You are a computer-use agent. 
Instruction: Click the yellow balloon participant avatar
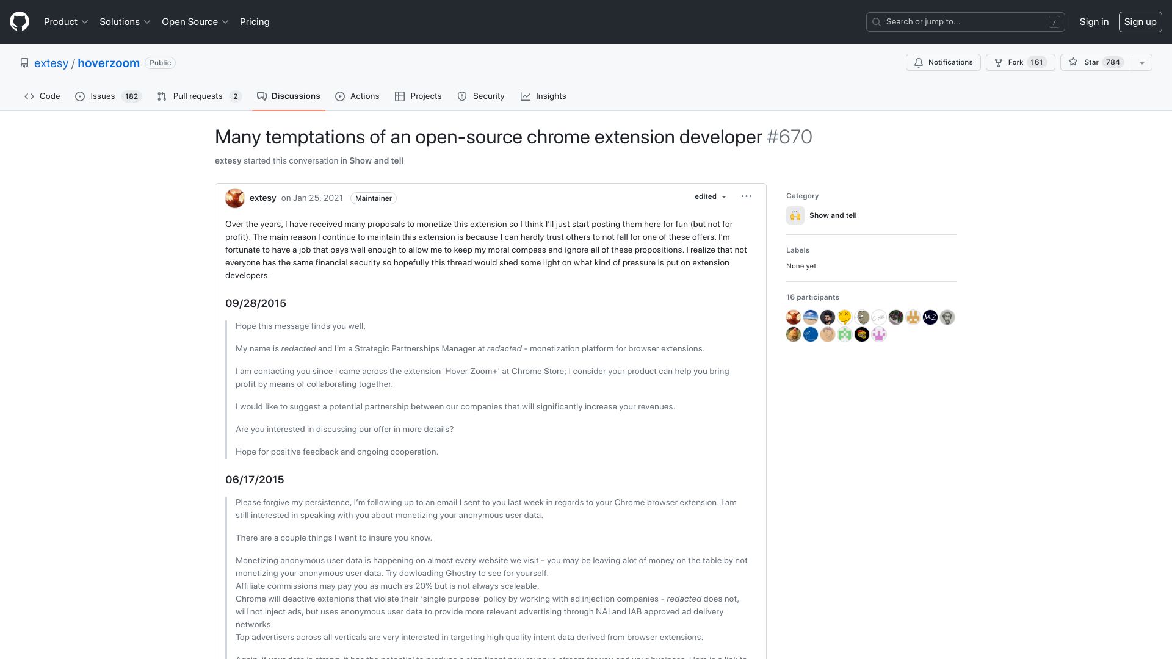tap(845, 317)
